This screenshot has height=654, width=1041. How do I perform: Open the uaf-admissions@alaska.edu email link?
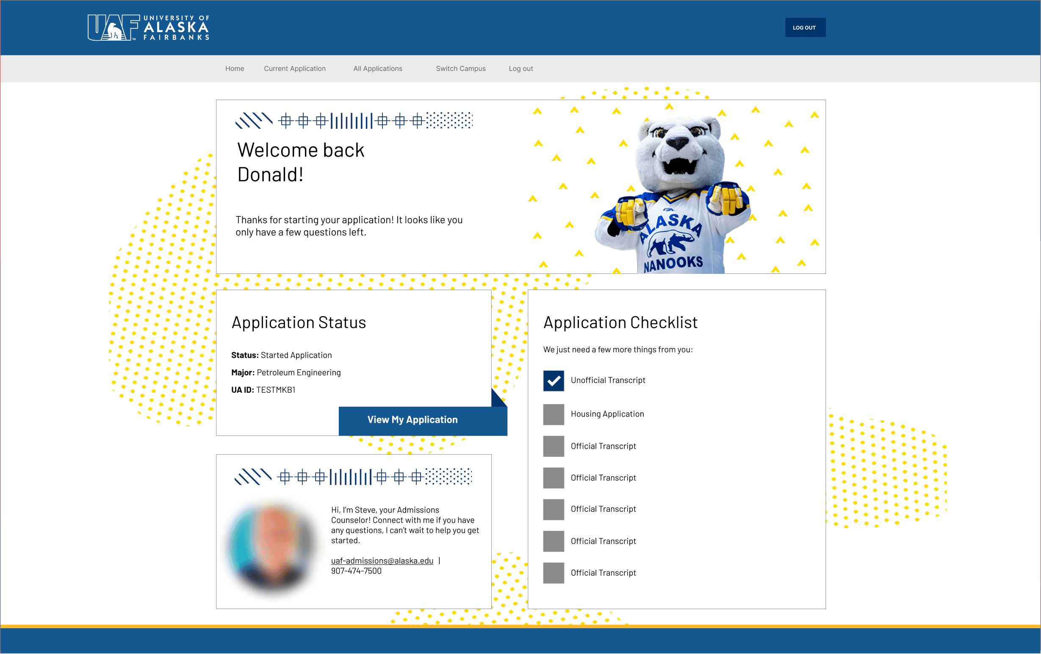pyautogui.click(x=382, y=561)
